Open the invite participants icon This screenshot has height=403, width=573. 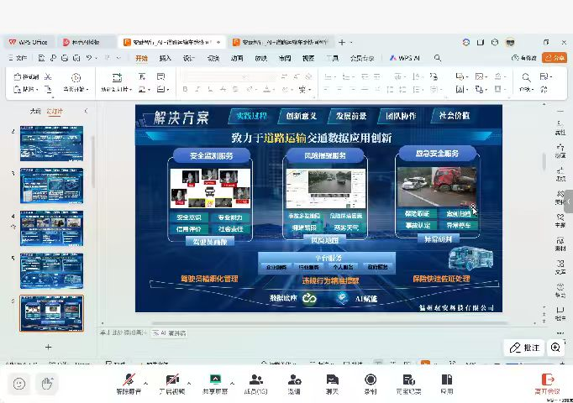(294, 380)
